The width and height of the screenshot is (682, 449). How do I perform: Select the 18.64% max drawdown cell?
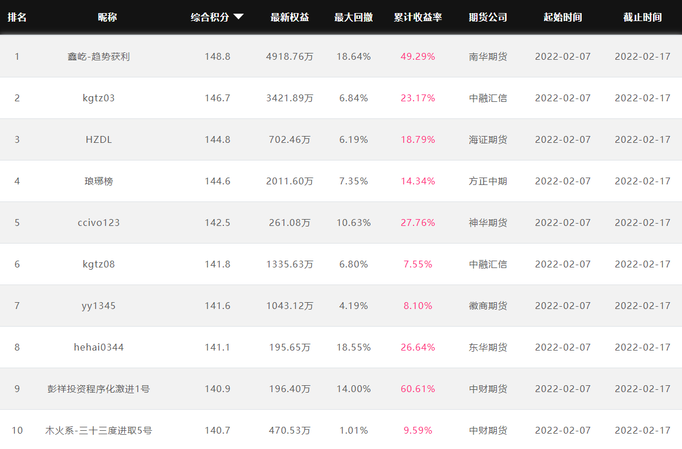pyautogui.click(x=354, y=56)
